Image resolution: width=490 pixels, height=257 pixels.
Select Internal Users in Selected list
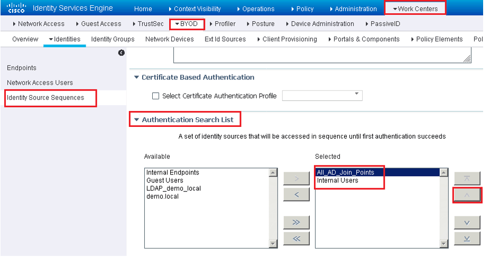pos(337,180)
